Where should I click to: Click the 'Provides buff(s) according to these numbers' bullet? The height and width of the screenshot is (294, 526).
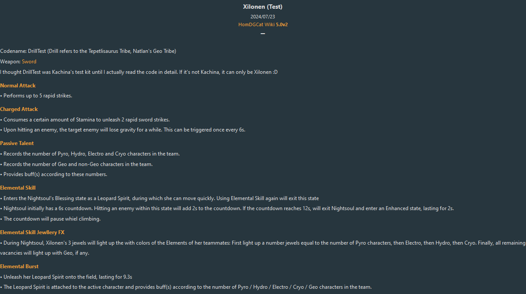click(54, 174)
